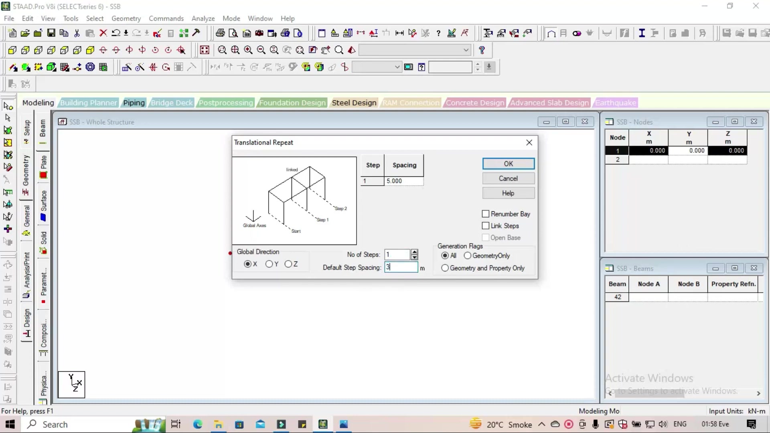This screenshot has height=433, width=770.
Task: Click the Cut scissors icon
Action: point(77,33)
